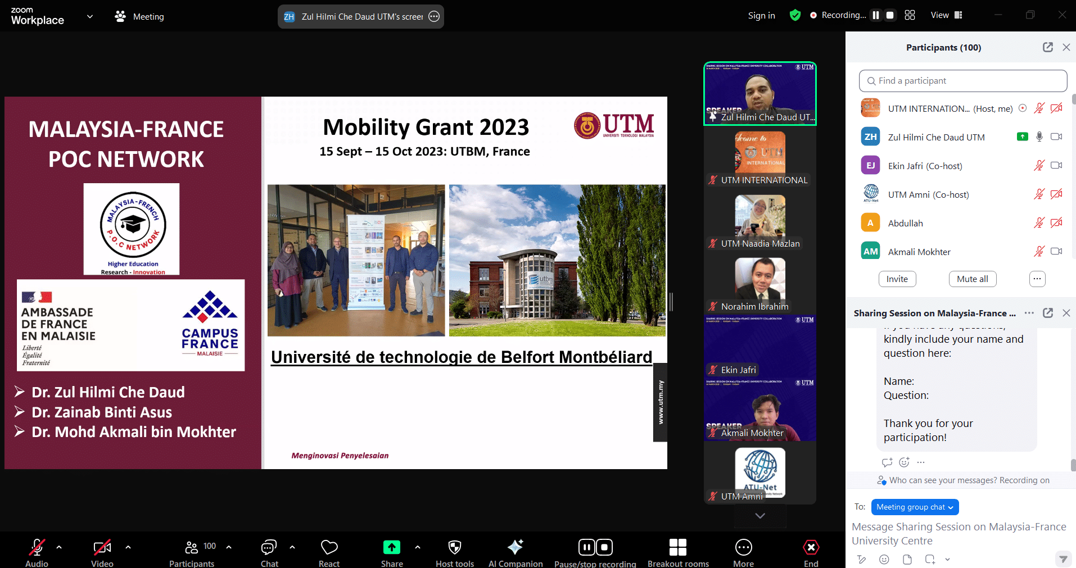Click the green Share screen button
The height and width of the screenshot is (568, 1076).
[x=392, y=547]
